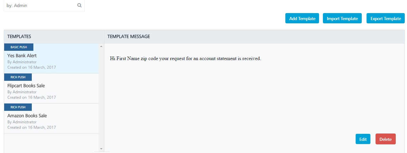The height and width of the screenshot is (153, 407).
Task: Click the BASIC PUSH tag on Yes Bank Alert
Action: (x=19, y=47)
